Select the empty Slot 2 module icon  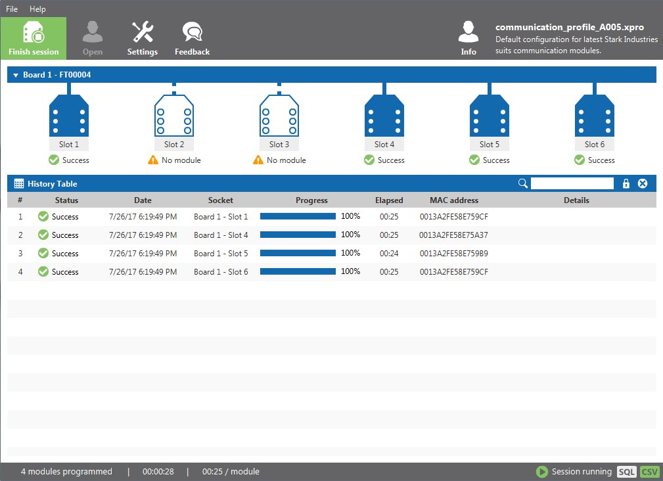pos(173,115)
